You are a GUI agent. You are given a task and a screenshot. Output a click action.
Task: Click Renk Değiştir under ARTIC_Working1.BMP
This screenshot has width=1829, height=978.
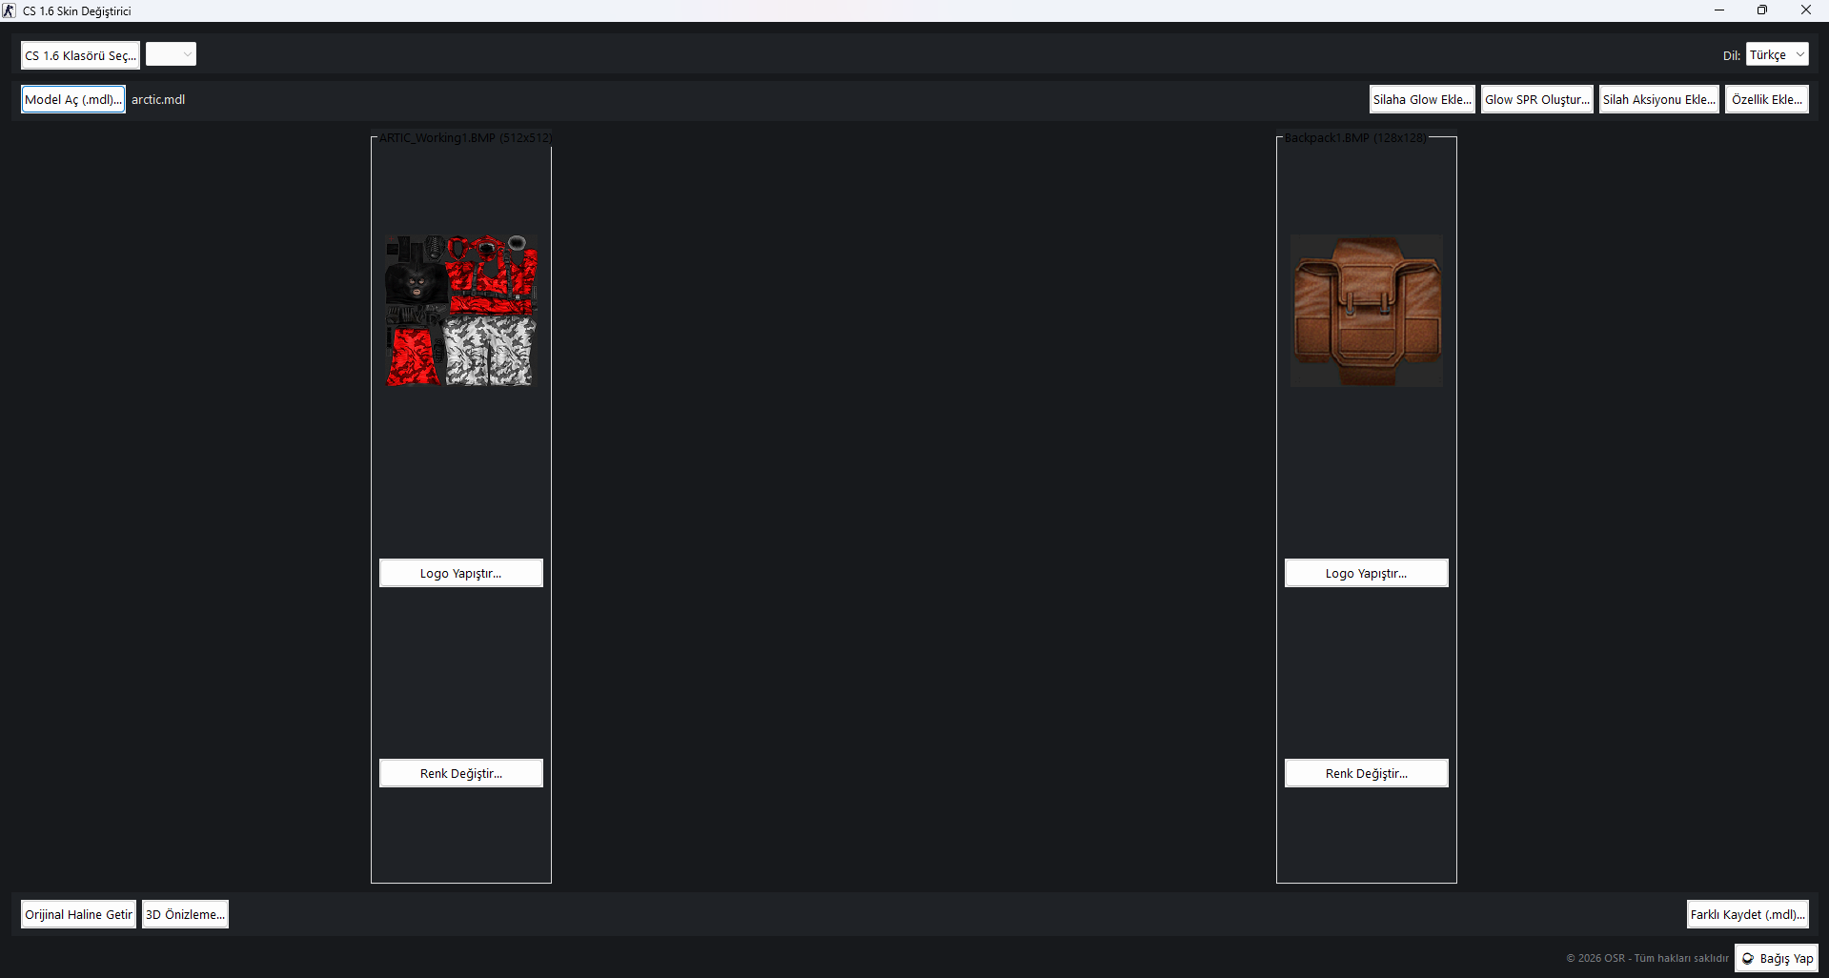click(461, 773)
